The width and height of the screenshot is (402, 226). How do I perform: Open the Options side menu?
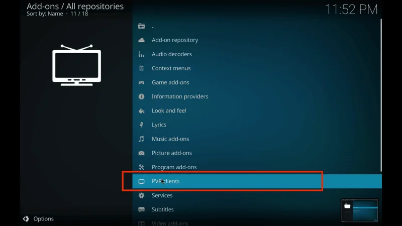[x=38, y=218]
